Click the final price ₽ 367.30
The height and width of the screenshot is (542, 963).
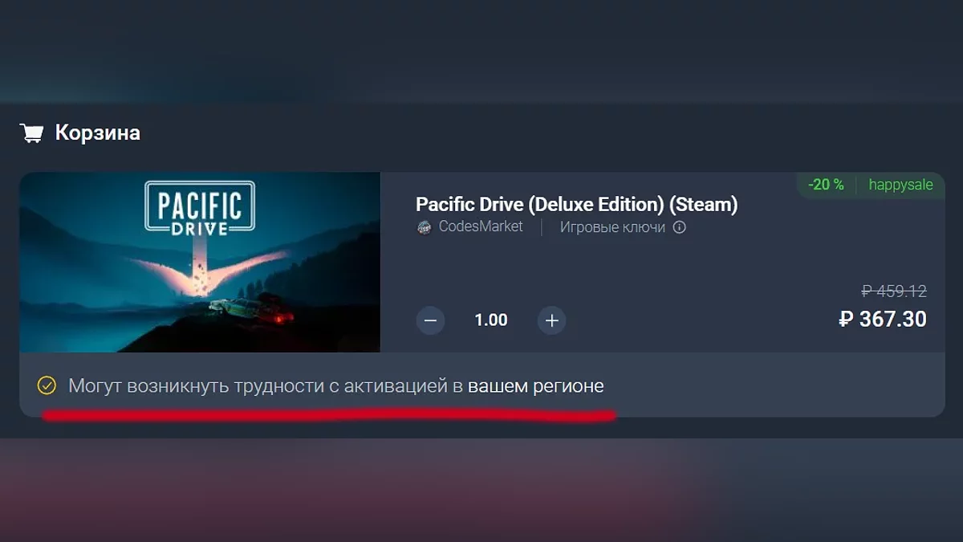pos(883,319)
